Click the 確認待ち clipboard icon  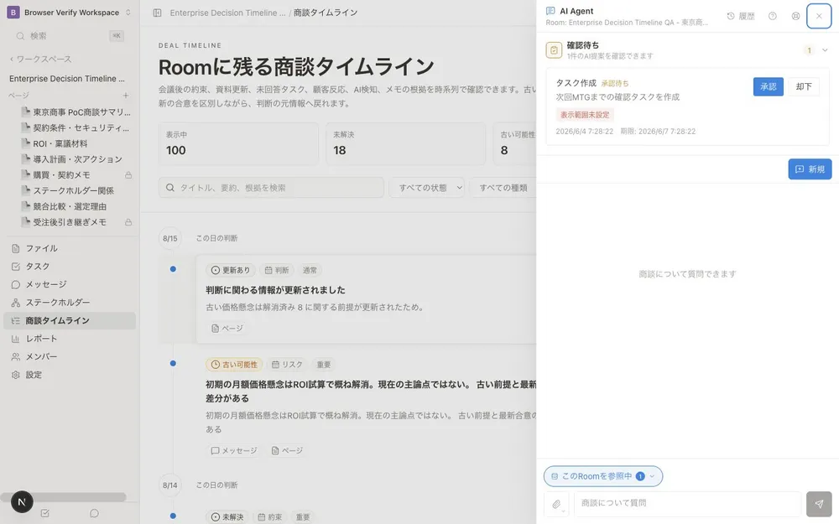coord(554,50)
